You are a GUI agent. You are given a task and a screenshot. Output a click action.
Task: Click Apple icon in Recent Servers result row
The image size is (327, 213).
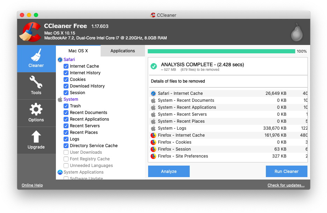tap(153, 114)
